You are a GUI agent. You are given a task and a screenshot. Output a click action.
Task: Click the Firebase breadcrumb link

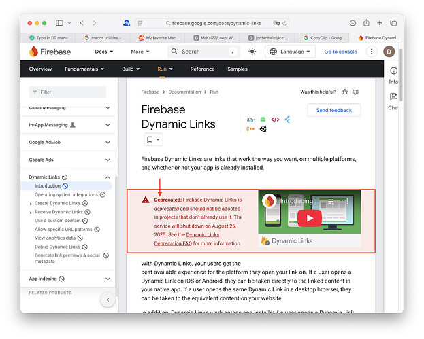tap(150, 92)
